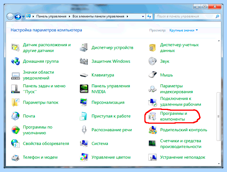Open the Крупные значки view dropdown
Viewport: 227px width, 172px height.
point(183,30)
